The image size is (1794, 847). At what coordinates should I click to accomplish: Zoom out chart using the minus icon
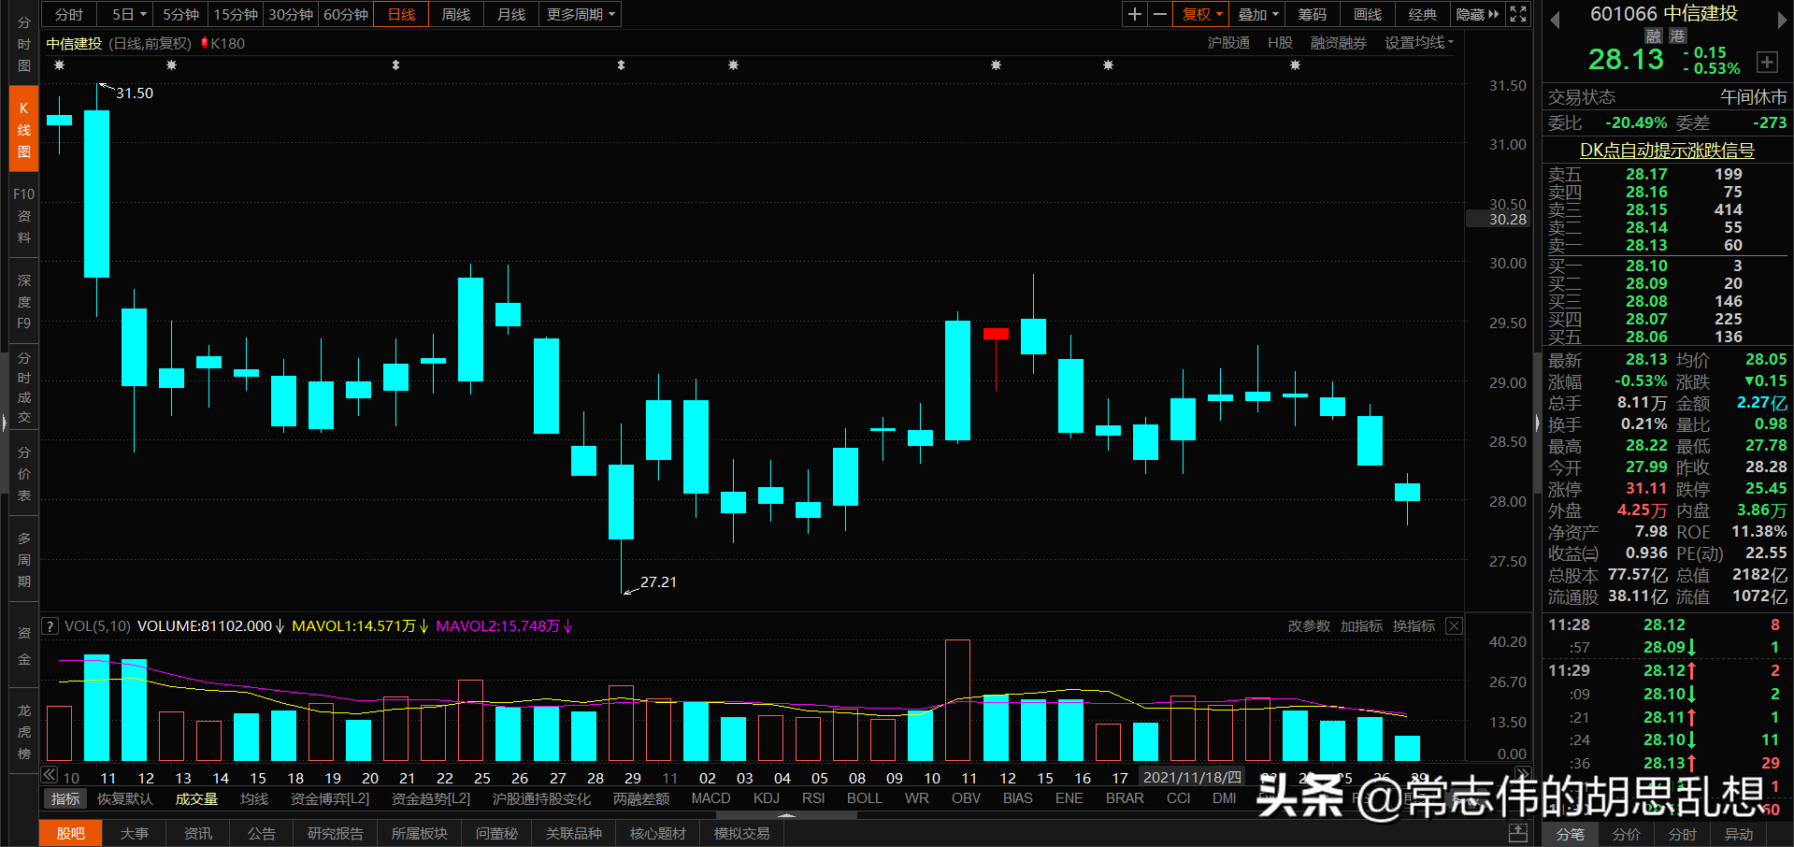click(1159, 14)
